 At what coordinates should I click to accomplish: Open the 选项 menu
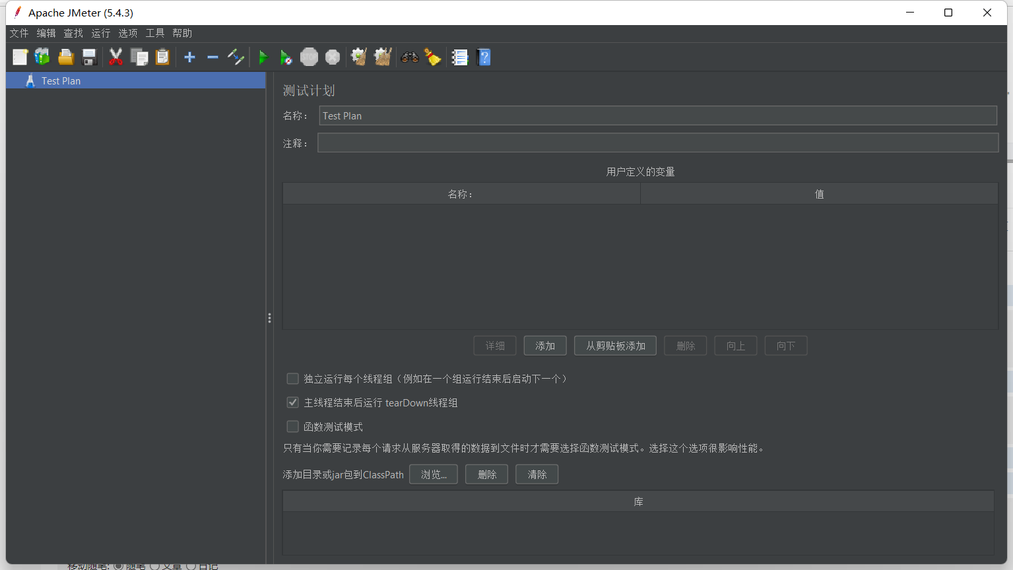tap(128, 33)
